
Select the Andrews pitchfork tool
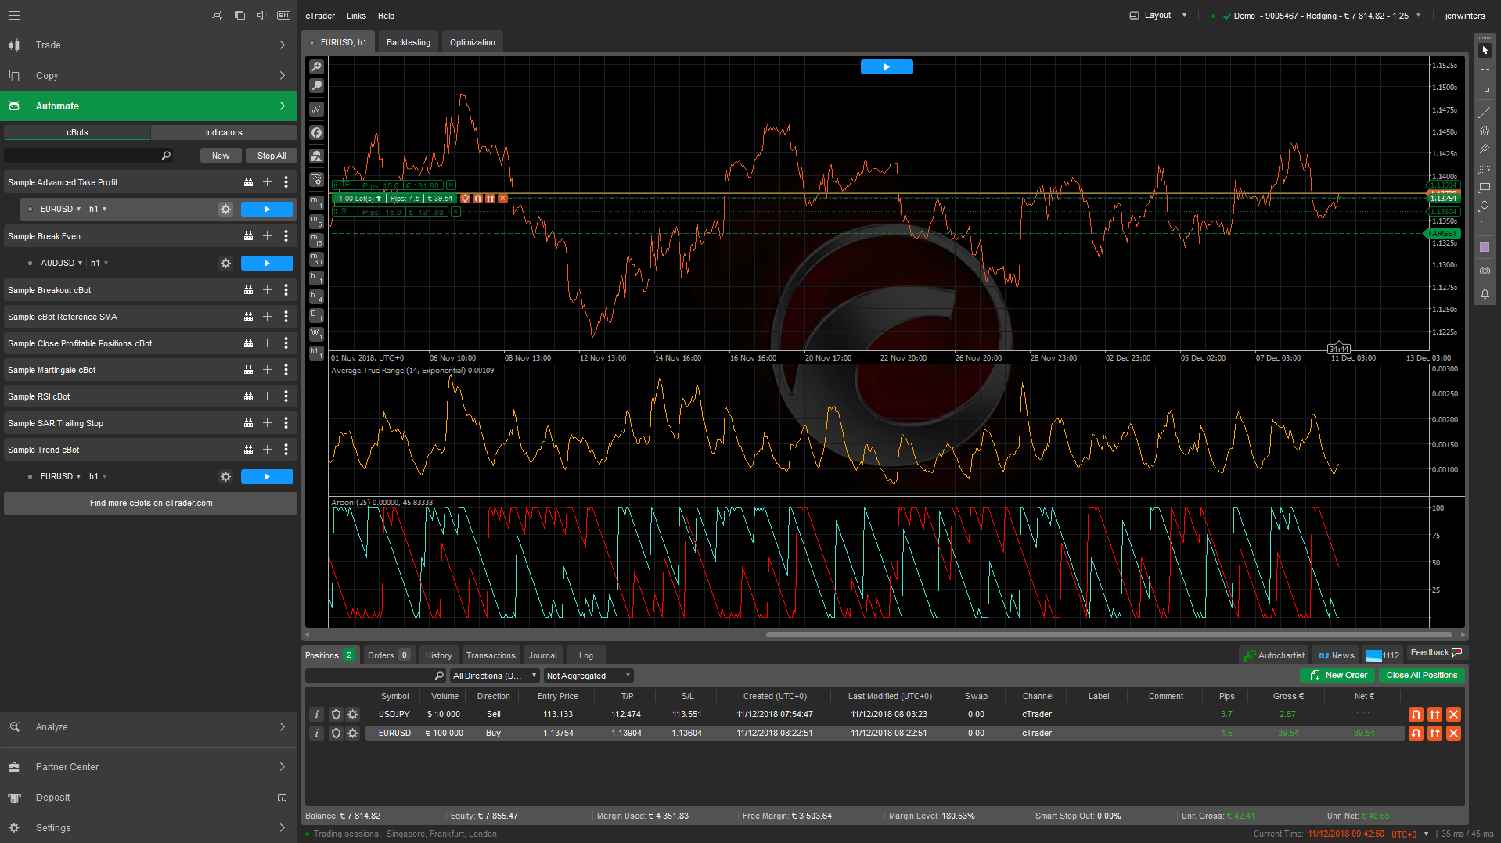1485,149
